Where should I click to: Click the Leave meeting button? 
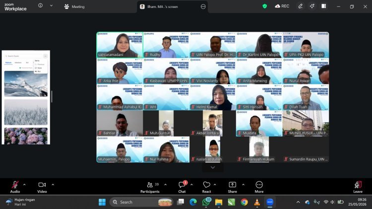(x=358, y=187)
